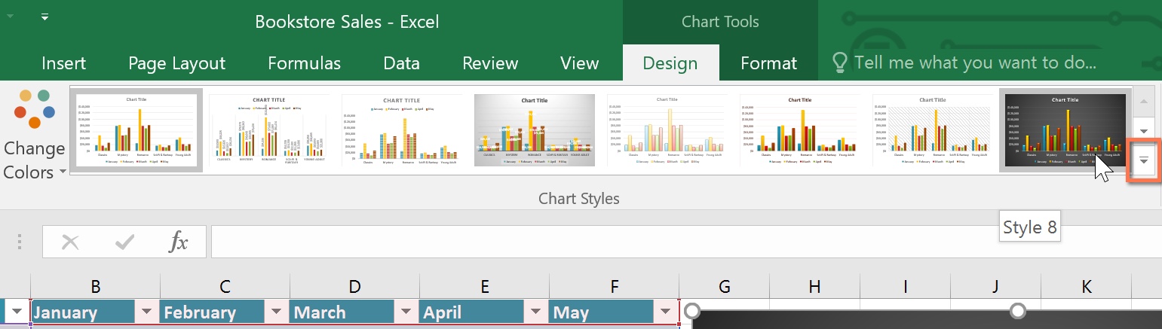Click the formula bar Cancel X icon
Image resolution: width=1162 pixels, height=329 pixels.
pyautogui.click(x=70, y=242)
